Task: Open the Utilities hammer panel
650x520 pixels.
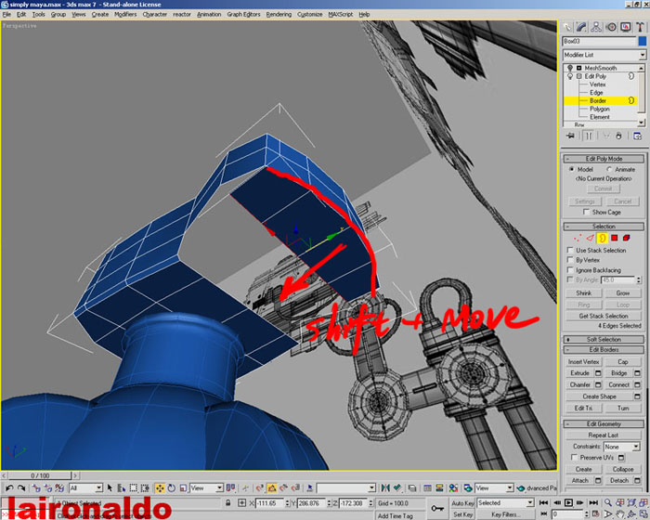Action: (641, 26)
